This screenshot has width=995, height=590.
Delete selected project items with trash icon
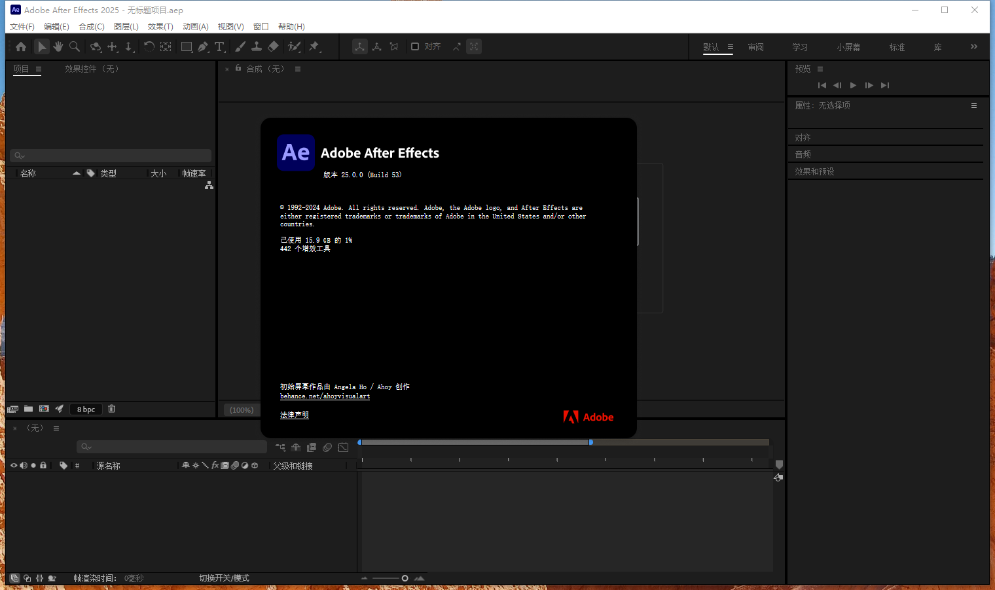click(x=112, y=409)
